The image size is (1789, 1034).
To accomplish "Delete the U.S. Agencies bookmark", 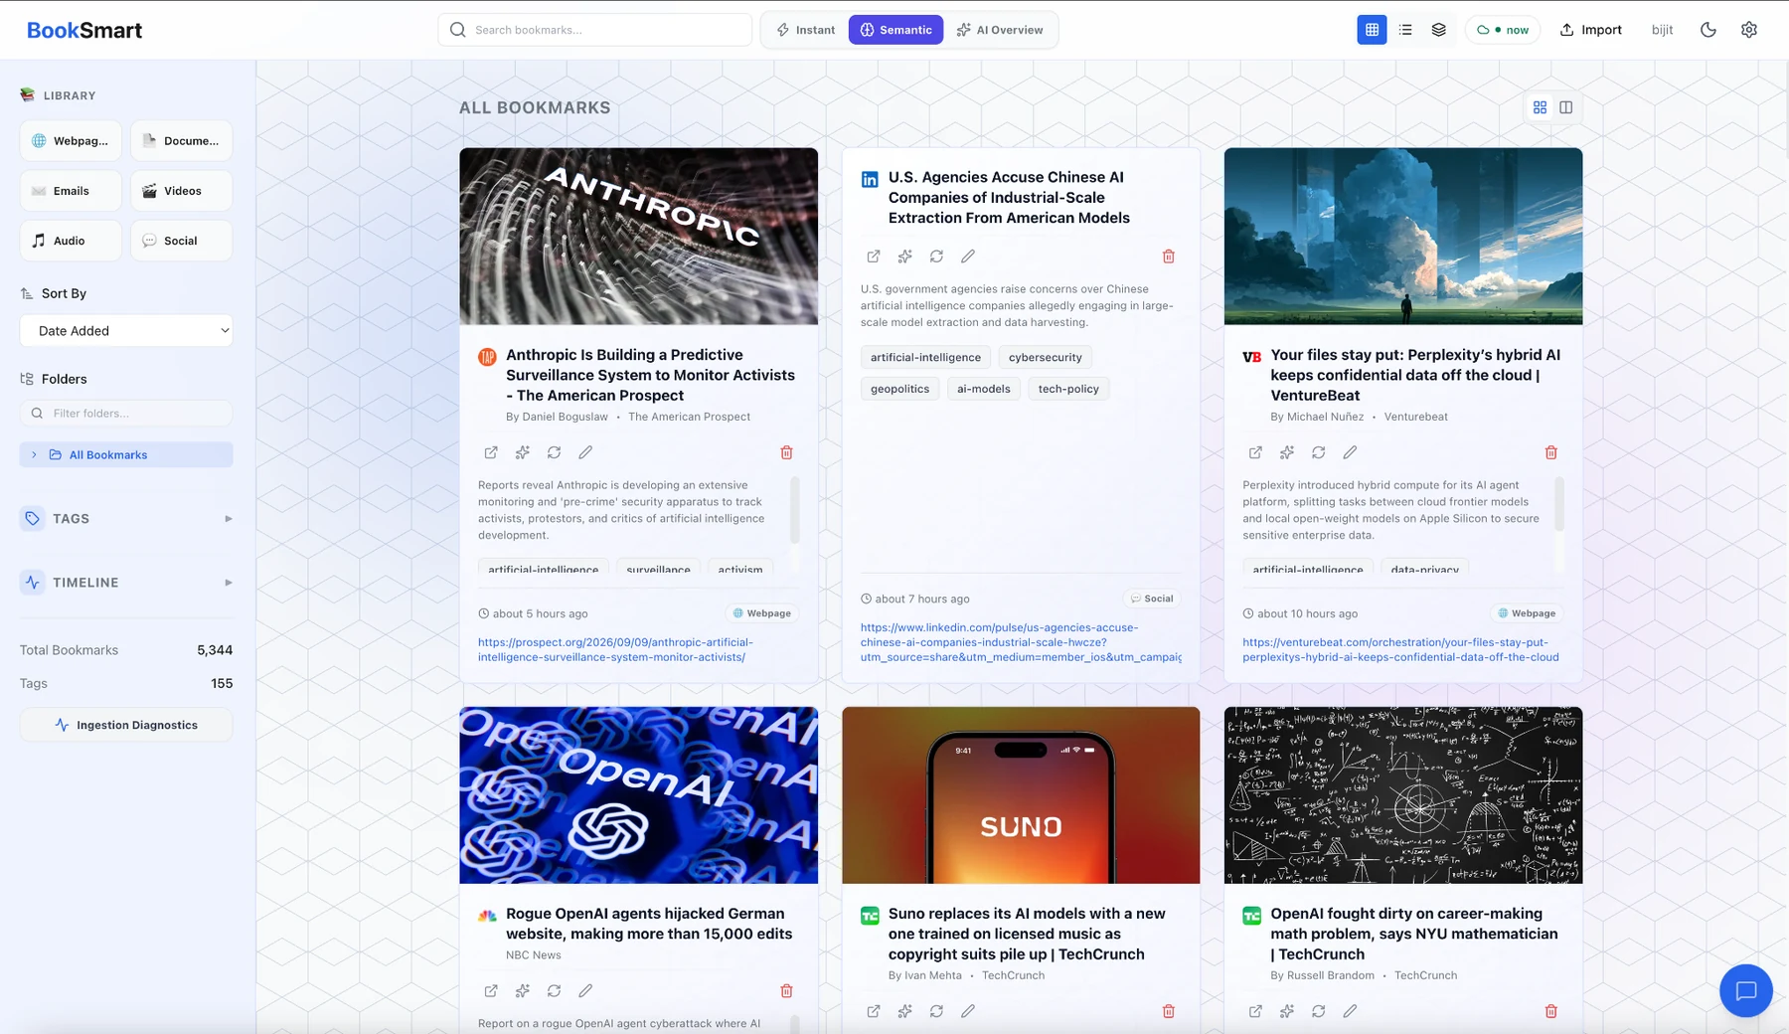I will [1169, 257].
